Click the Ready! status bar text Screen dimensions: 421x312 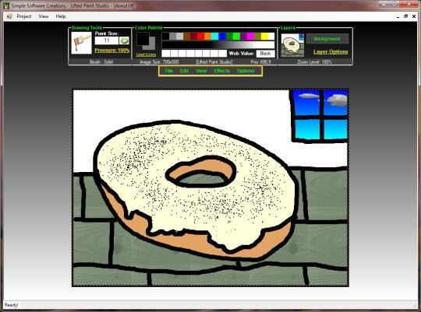(x=11, y=305)
